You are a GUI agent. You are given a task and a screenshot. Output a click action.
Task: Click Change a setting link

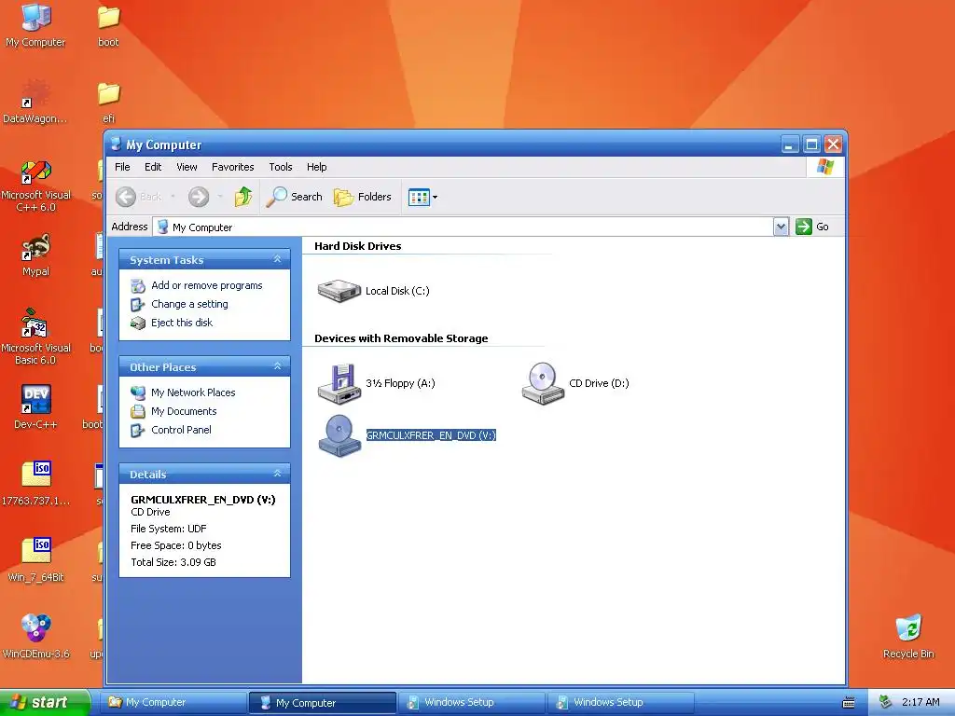pyautogui.click(x=189, y=304)
